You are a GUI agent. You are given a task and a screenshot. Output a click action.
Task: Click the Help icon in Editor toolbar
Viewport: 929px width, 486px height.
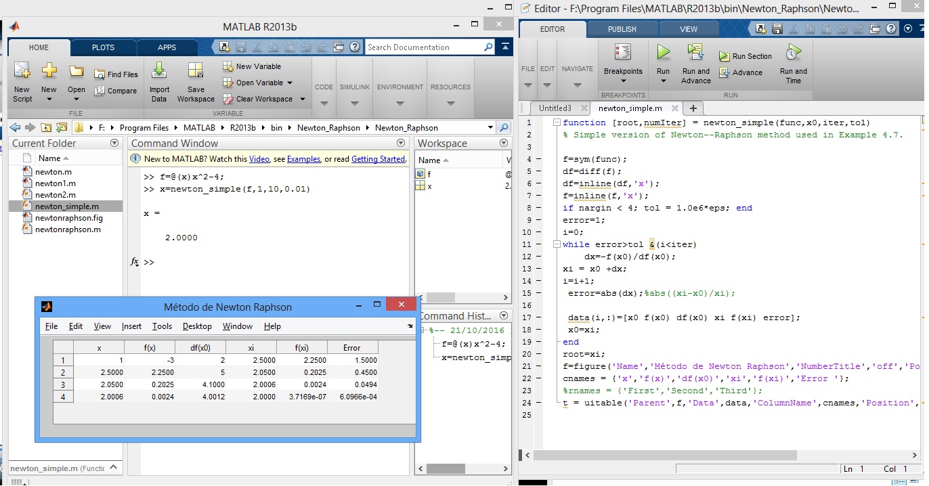(890, 29)
